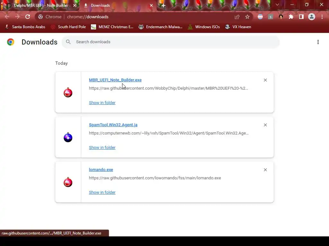Viewport: 329px width, 246px height.
Task: Go back using the back arrow
Action: [x=7, y=17]
